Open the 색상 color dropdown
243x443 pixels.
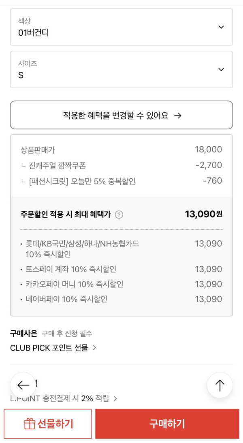121,27
